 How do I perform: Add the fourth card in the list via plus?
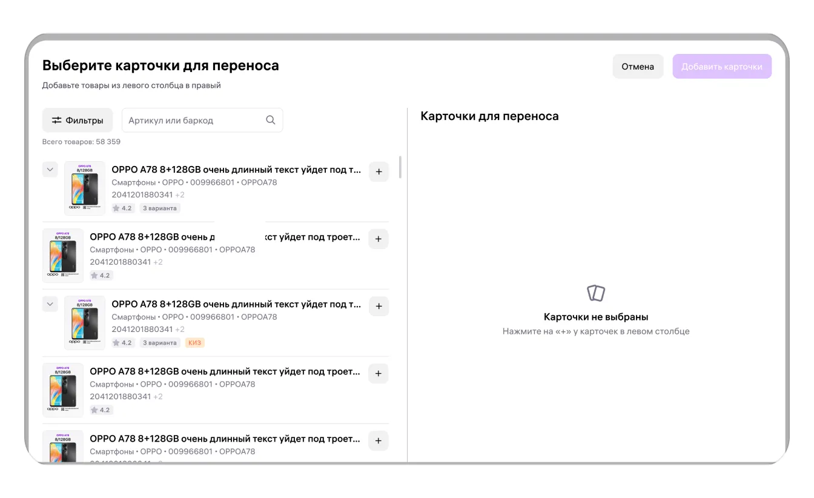click(x=379, y=374)
